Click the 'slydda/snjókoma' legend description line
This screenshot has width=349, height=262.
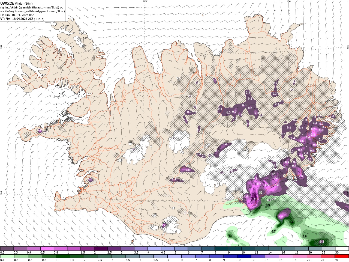(32, 11)
